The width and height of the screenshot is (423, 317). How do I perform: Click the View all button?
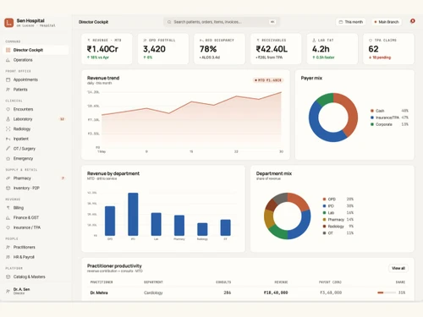398,268
